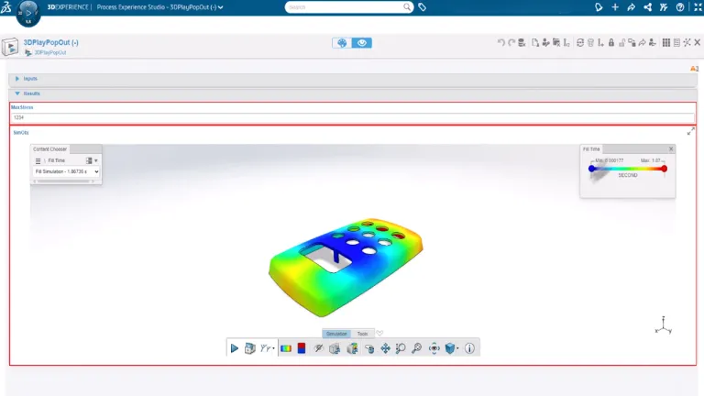This screenshot has width=704, height=396.
Task: Switch to grid tile view icon
Action: [666, 43]
